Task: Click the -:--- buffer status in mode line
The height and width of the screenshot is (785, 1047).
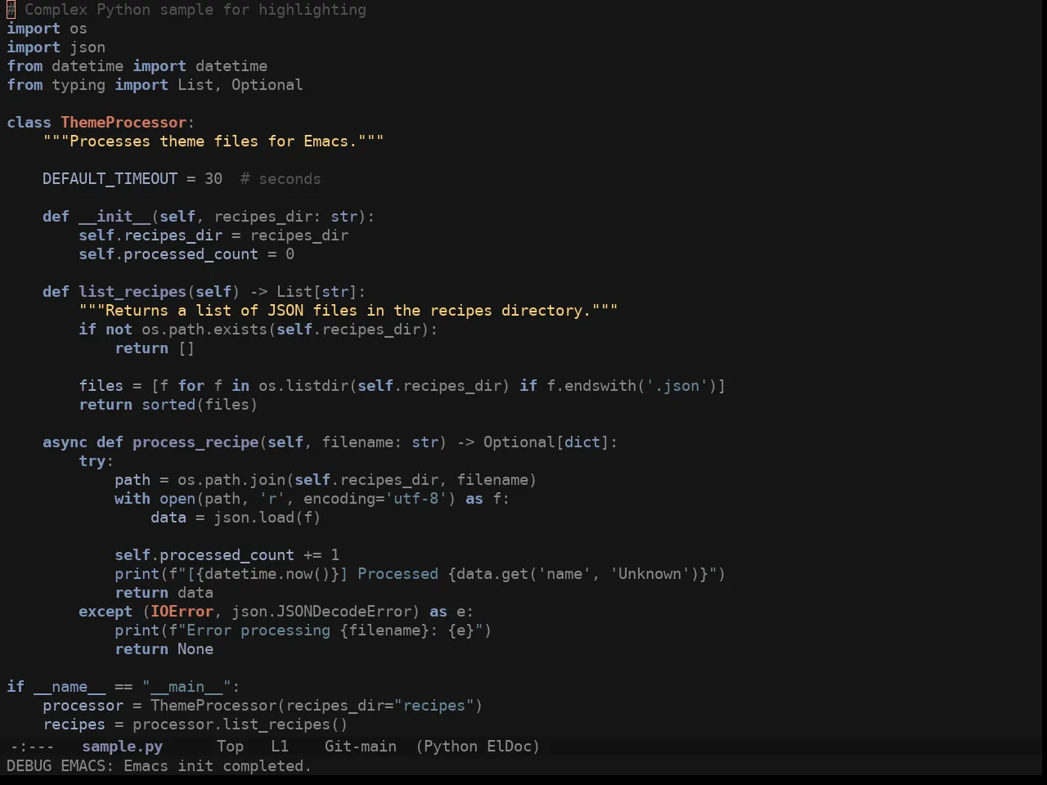Action: pyautogui.click(x=32, y=747)
